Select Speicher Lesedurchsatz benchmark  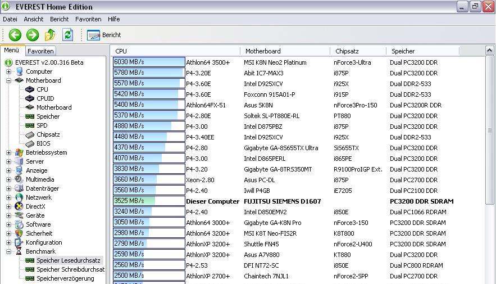click(69, 260)
